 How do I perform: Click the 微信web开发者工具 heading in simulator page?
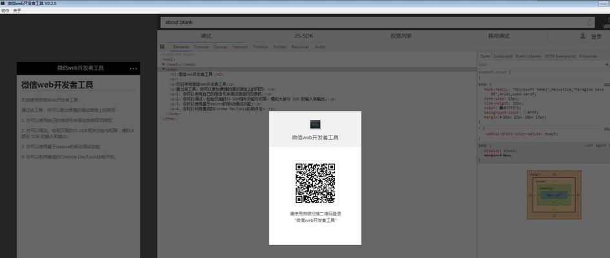[57, 85]
